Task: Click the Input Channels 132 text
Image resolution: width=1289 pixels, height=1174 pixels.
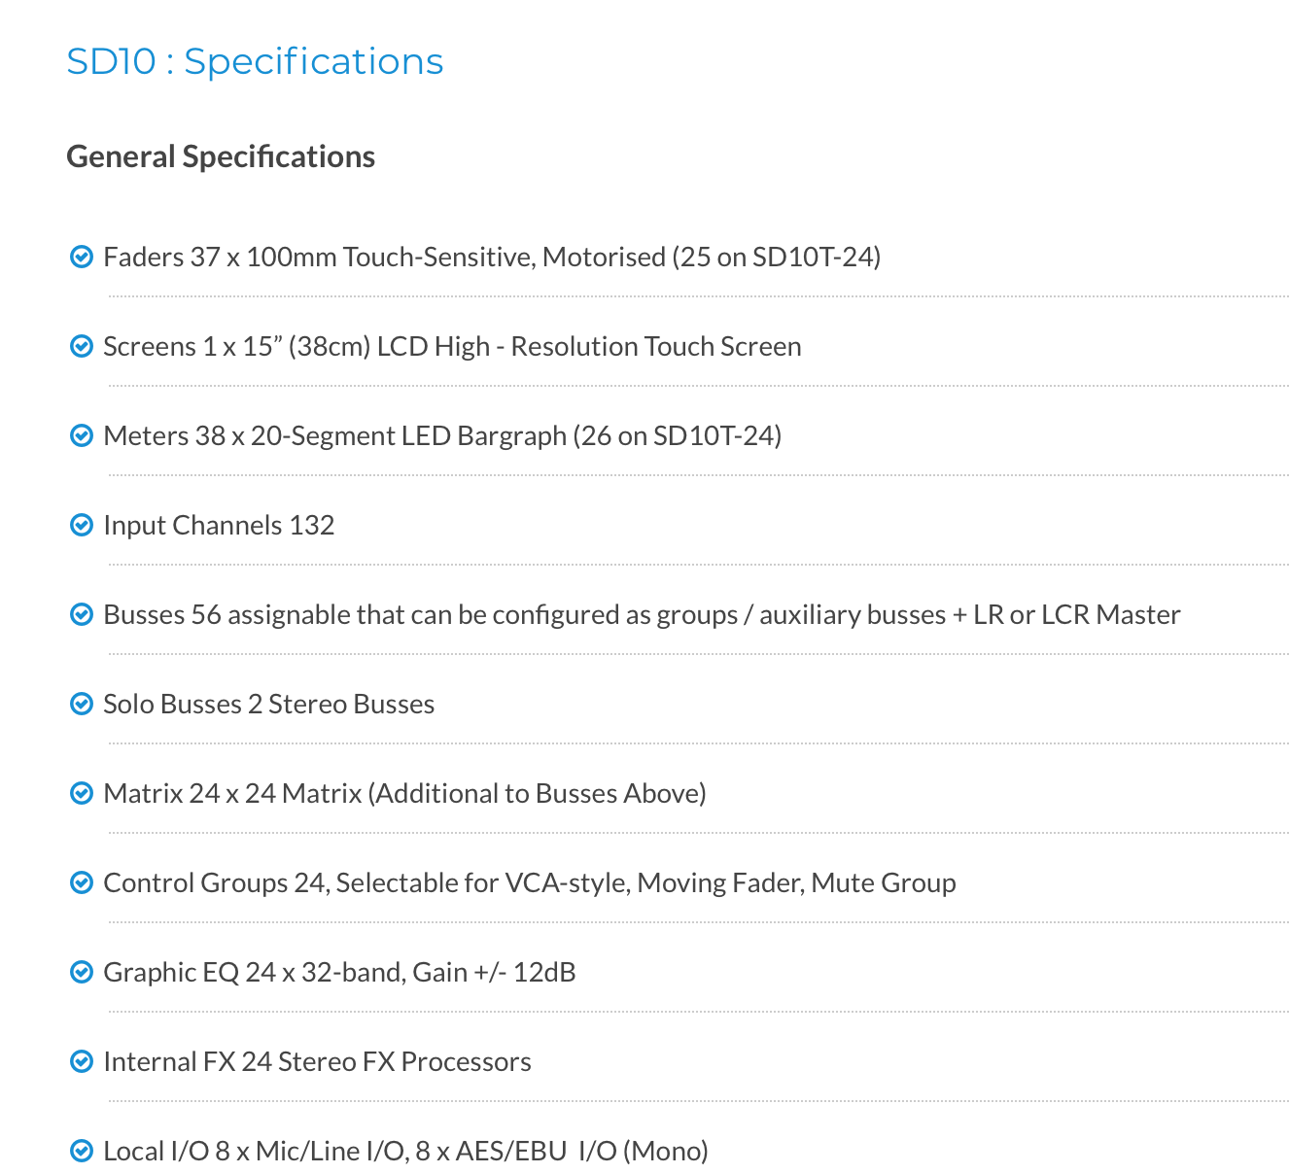Action: (219, 525)
